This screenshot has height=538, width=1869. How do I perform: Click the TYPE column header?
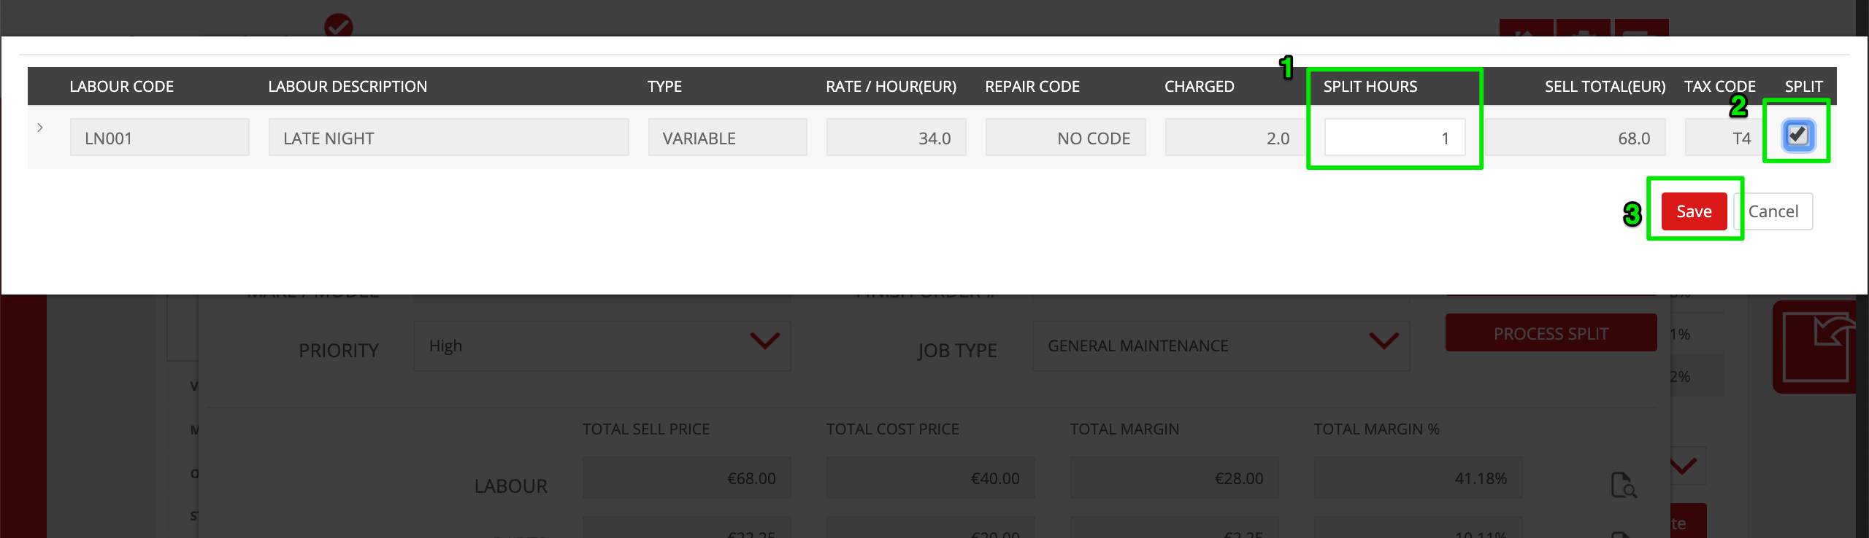click(x=664, y=87)
